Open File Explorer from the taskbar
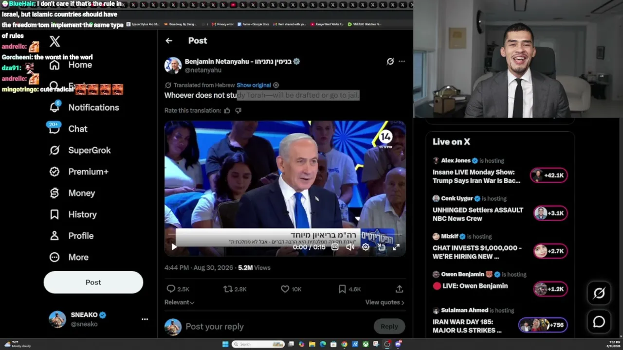623x350 pixels. (x=312, y=344)
